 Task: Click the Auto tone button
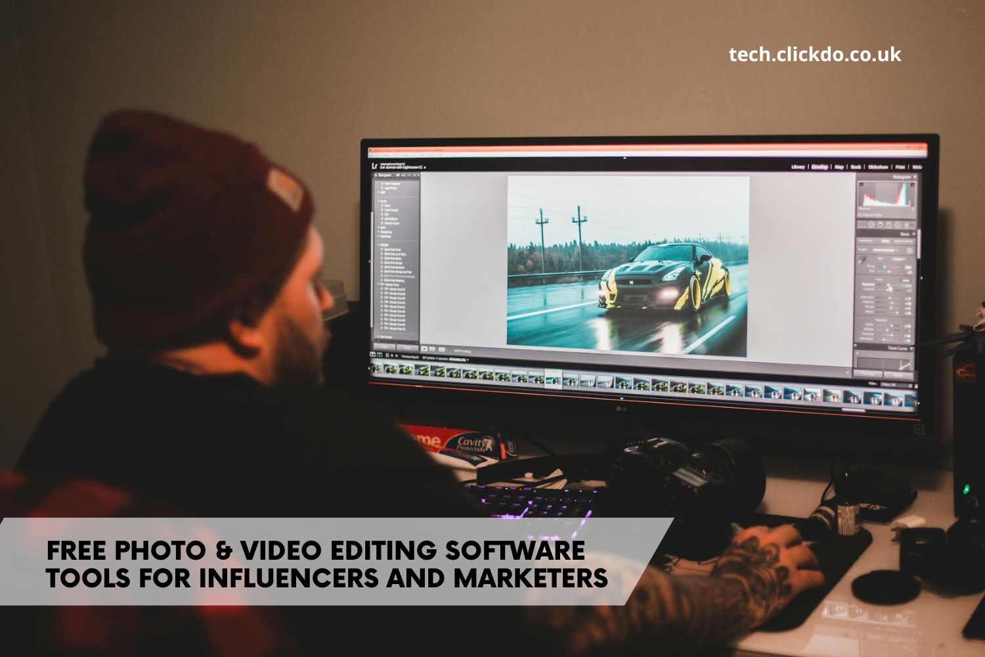[x=905, y=280]
